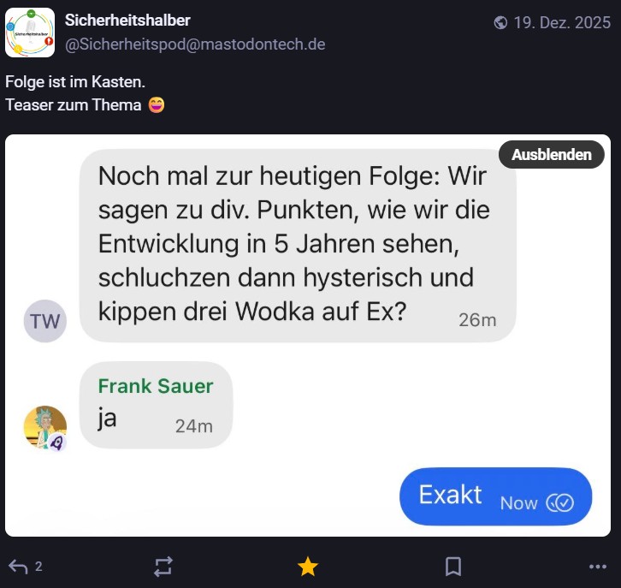The image size is (621, 588).
Task: Open the post date 19. Dez. 2025
Action: click(x=562, y=23)
